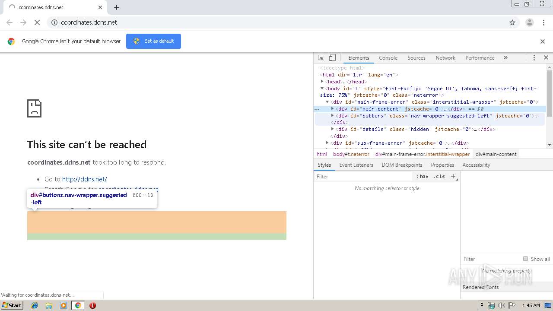Open the DOM Breakpoints pane
Viewport: 553px width, 311px height.
(x=402, y=165)
